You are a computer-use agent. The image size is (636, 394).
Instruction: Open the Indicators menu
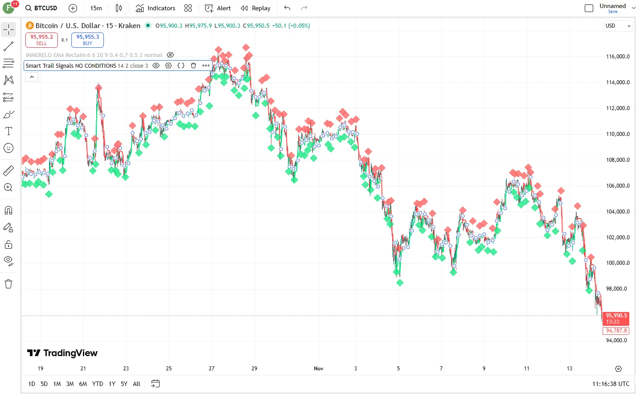156,8
